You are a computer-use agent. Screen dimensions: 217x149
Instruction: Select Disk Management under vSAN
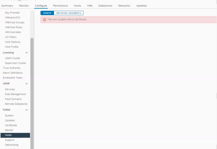(x=15, y=94)
